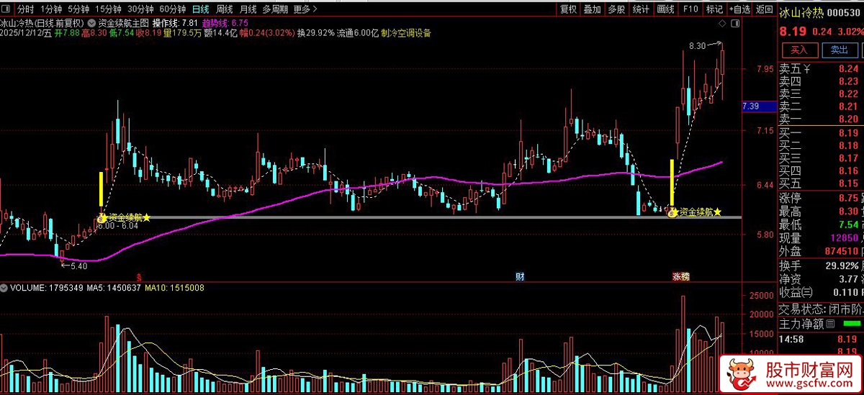Image resolution: width=864 pixels, height=395 pixels.
Task: Switch to 15分钟 chart period
Action: pos(109,9)
